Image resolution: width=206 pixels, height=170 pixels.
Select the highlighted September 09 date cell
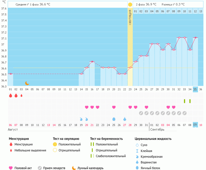tap(195, 125)
